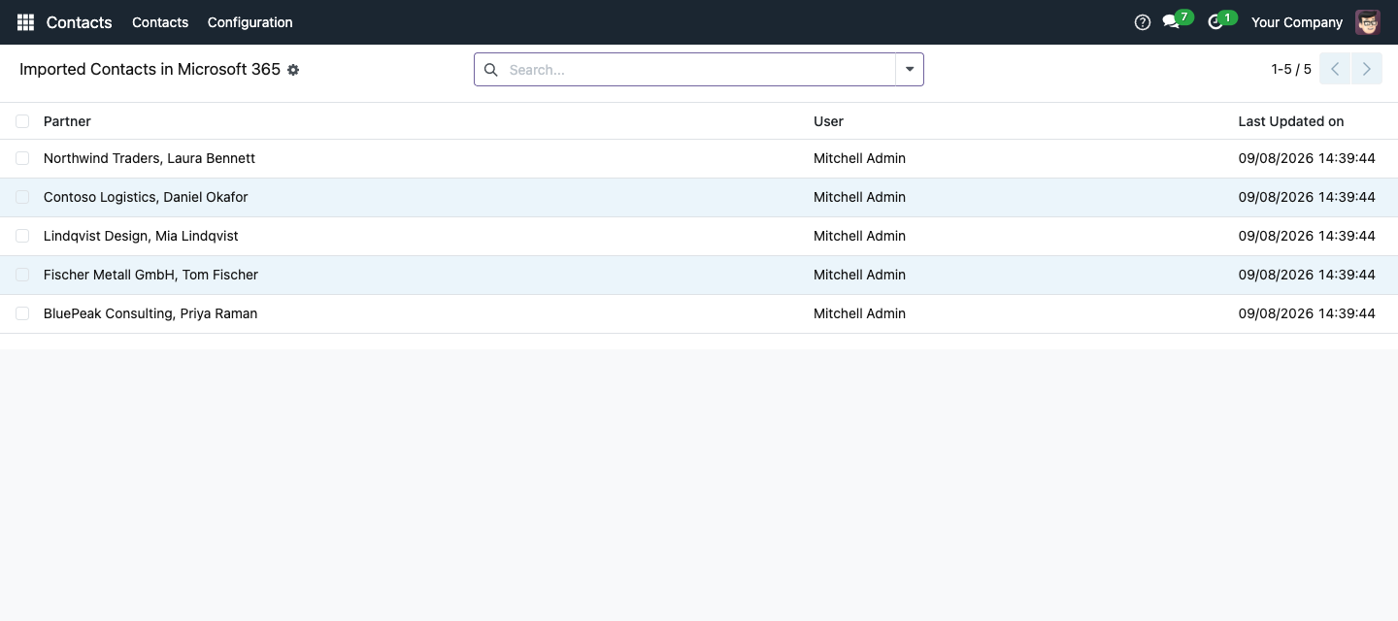The width and height of the screenshot is (1398, 621).
Task: Sort by Last Updated on column
Action: (x=1291, y=121)
